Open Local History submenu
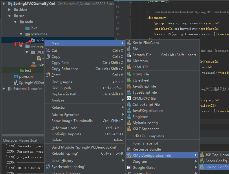Screen dimensions: 229x174 coord(85,161)
